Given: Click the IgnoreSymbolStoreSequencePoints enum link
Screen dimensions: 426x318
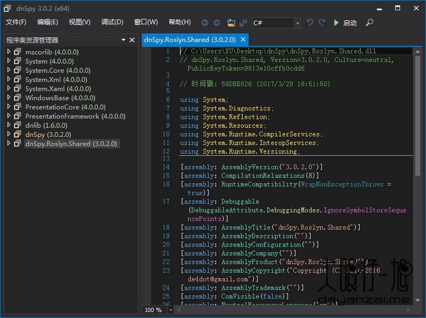Looking at the screenshot, I should coord(365,210).
